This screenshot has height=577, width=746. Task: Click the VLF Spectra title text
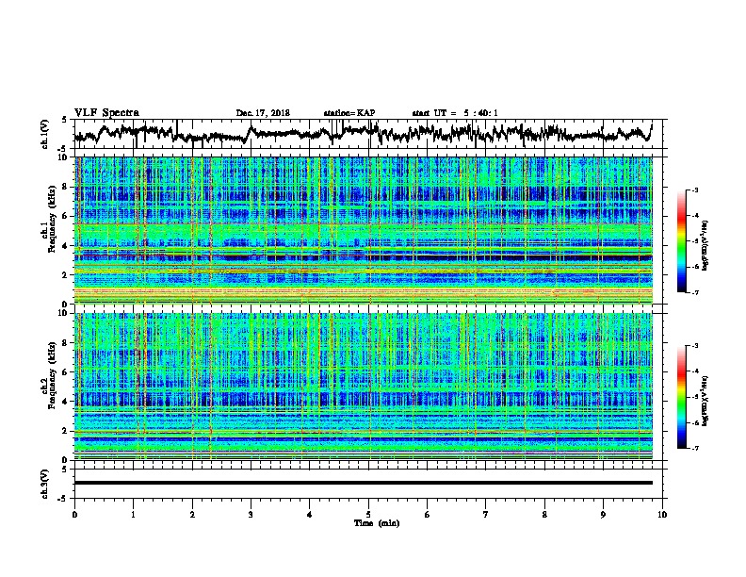point(106,113)
